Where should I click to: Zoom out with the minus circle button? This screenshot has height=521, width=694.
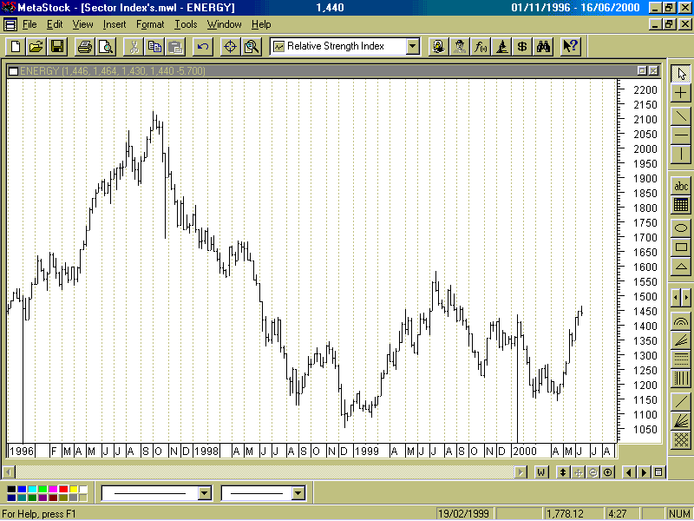(593, 472)
